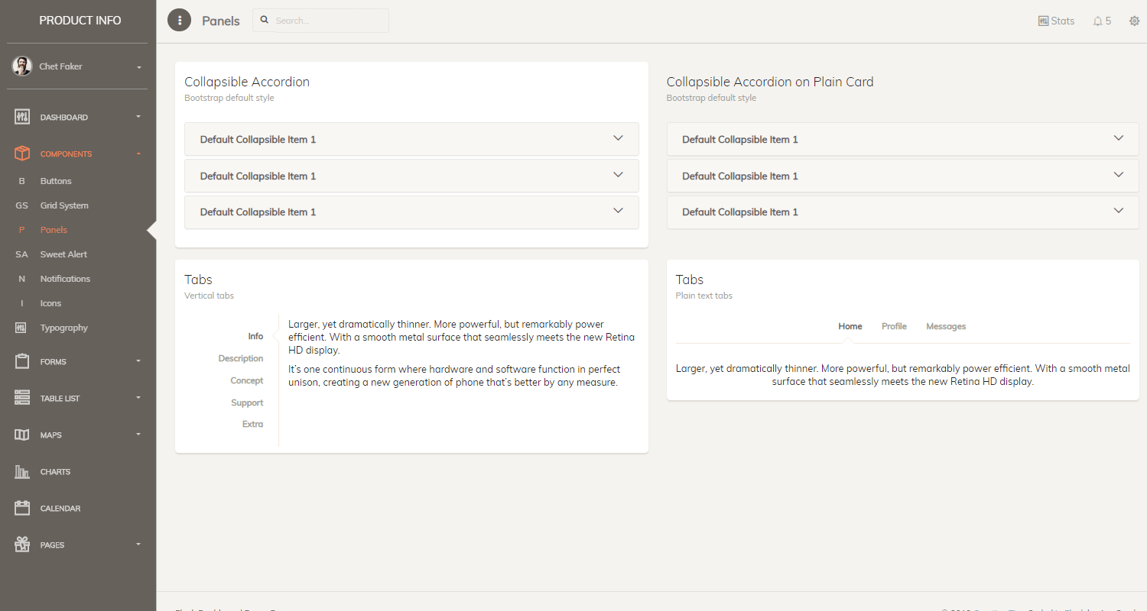Select the Concept vertical tab
The width and height of the screenshot is (1147, 611).
click(x=247, y=380)
